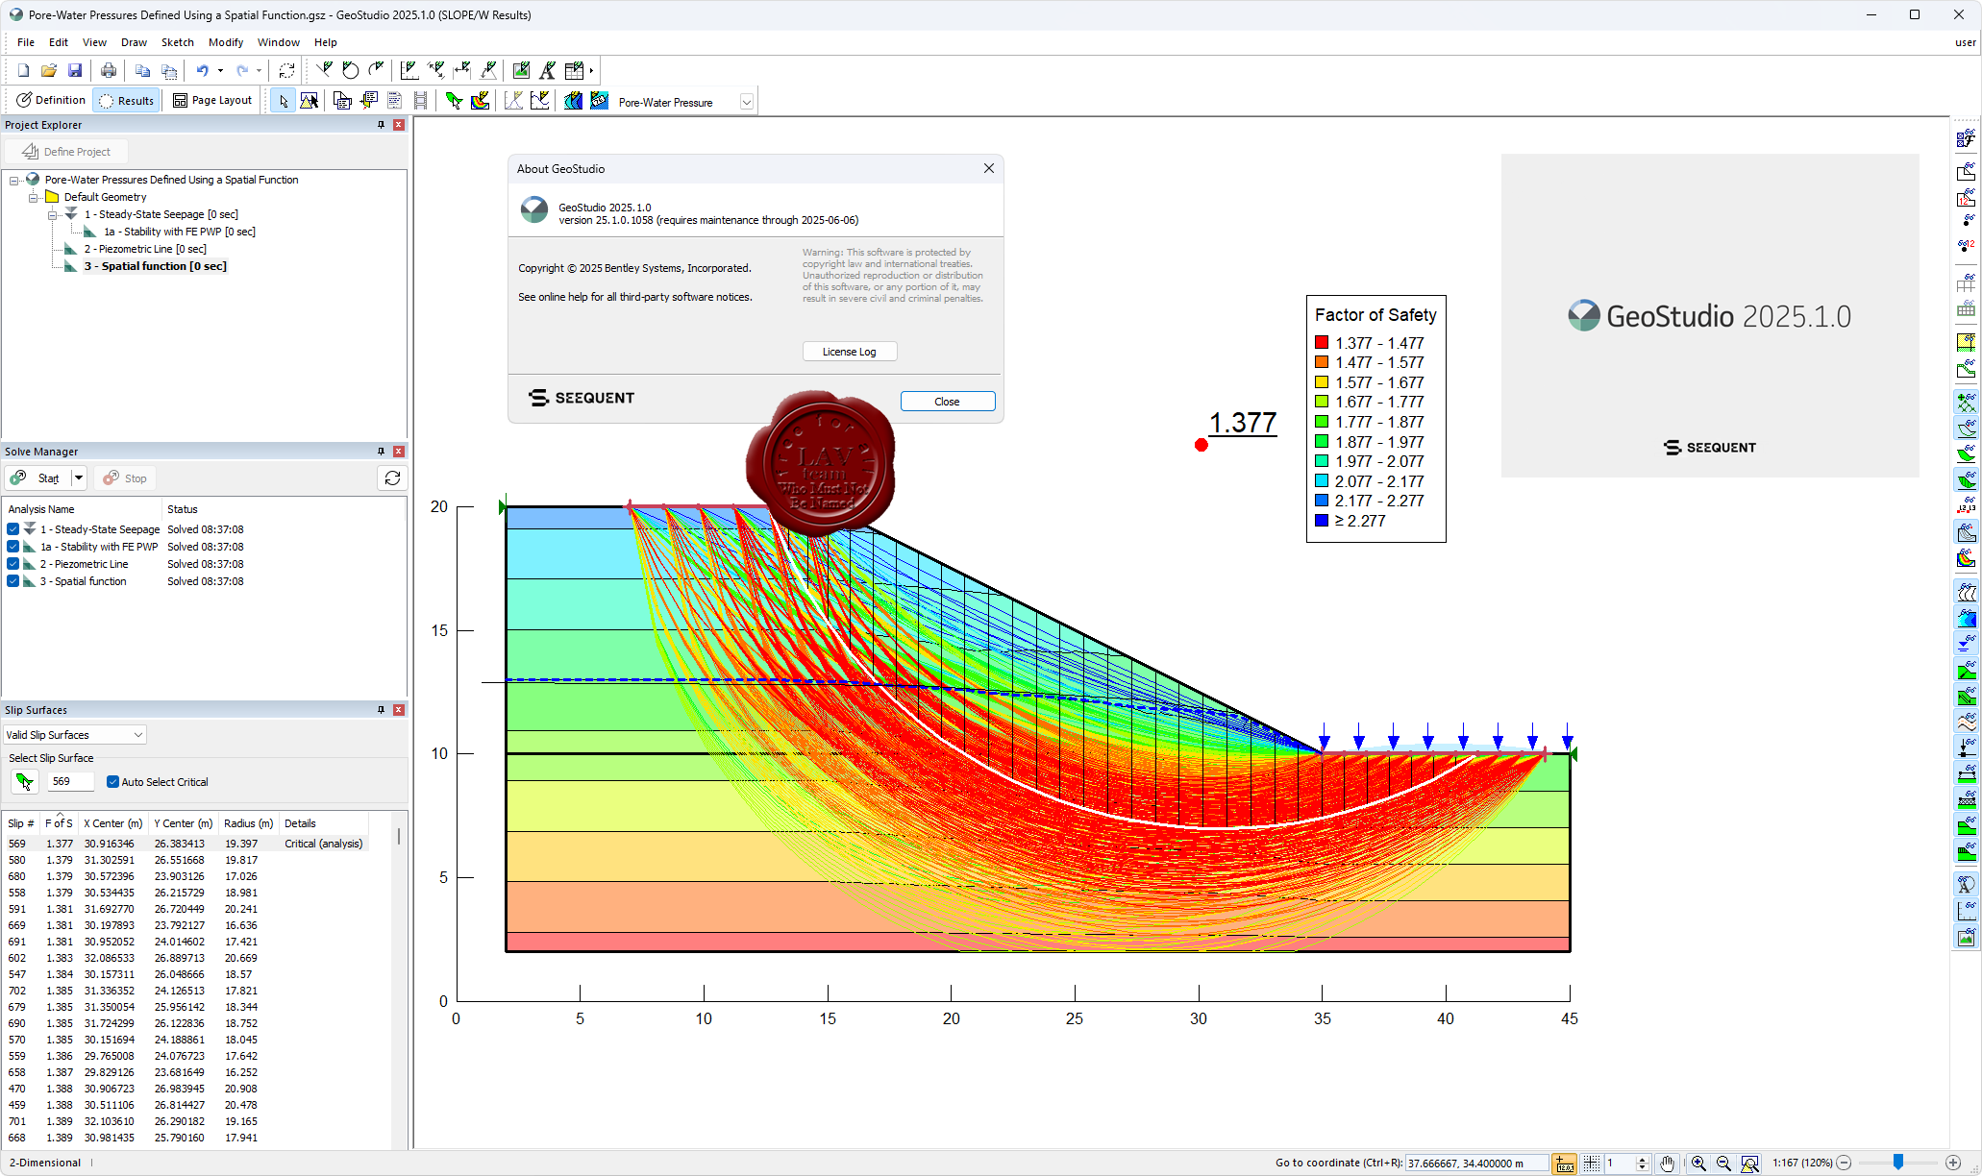Open the Modify menu
This screenshot has height=1176, width=1982.
click(x=226, y=42)
